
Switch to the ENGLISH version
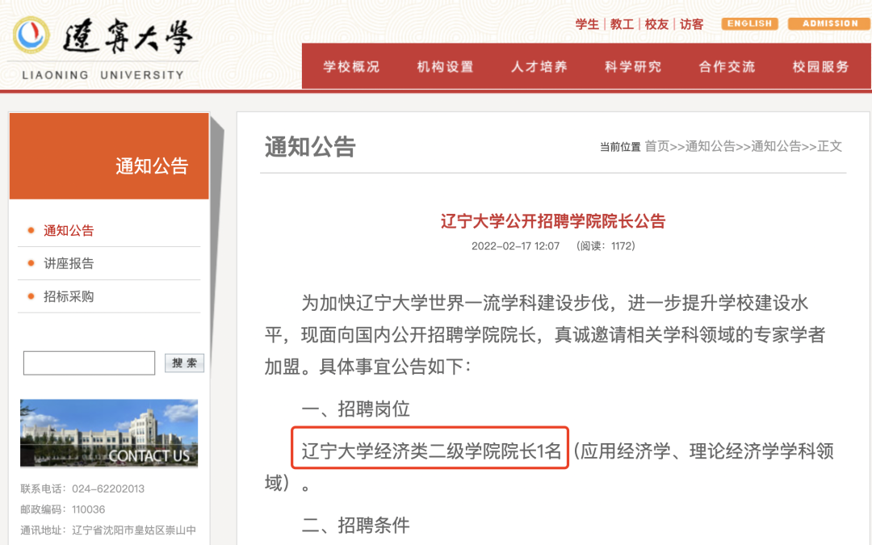[x=749, y=23]
